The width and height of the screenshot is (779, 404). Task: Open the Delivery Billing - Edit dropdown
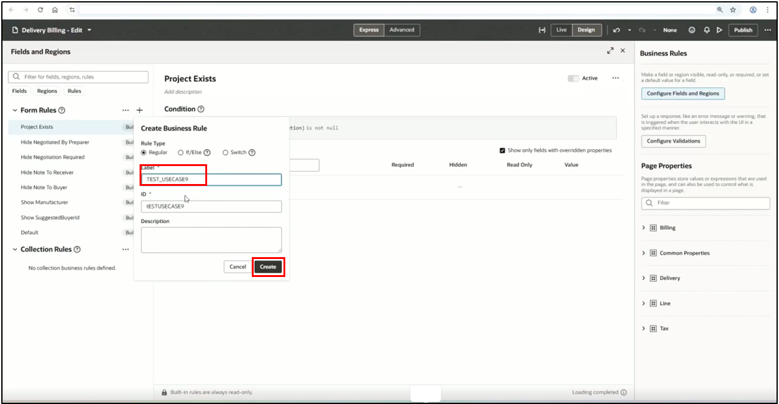click(89, 30)
